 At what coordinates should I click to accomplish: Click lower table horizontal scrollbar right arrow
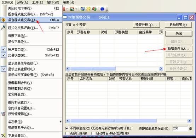click(189, 121)
